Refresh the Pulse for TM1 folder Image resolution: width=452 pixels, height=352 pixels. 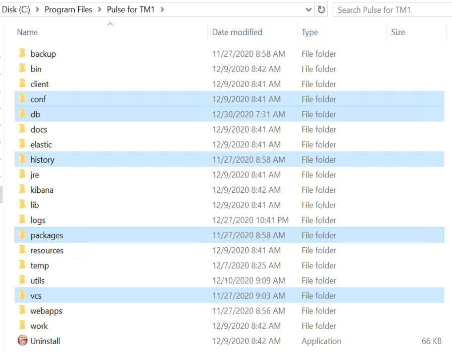(x=321, y=9)
